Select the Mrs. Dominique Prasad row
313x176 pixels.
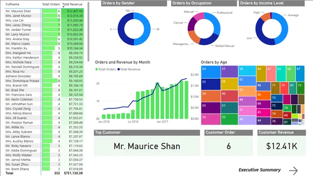tap(44, 81)
